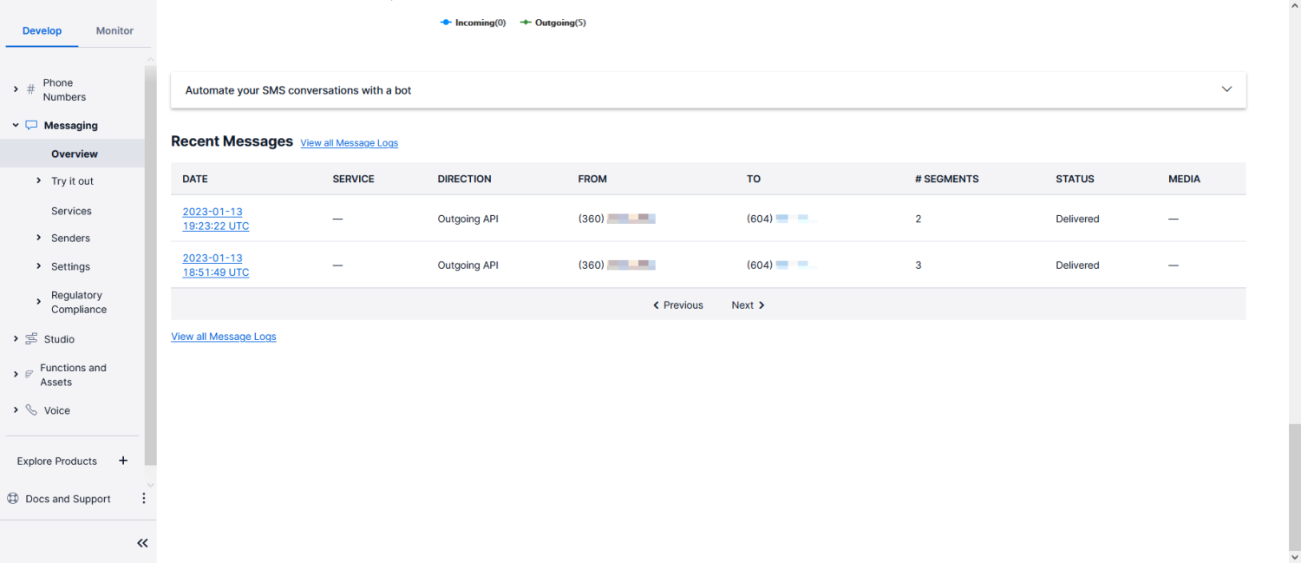The image size is (1301, 563).
Task: Click the Docs and Support lifebuoy icon
Action: point(13,499)
